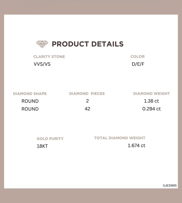
Task: Click the DIAMOND WEIGHT column header
Action: click(x=152, y=93)
